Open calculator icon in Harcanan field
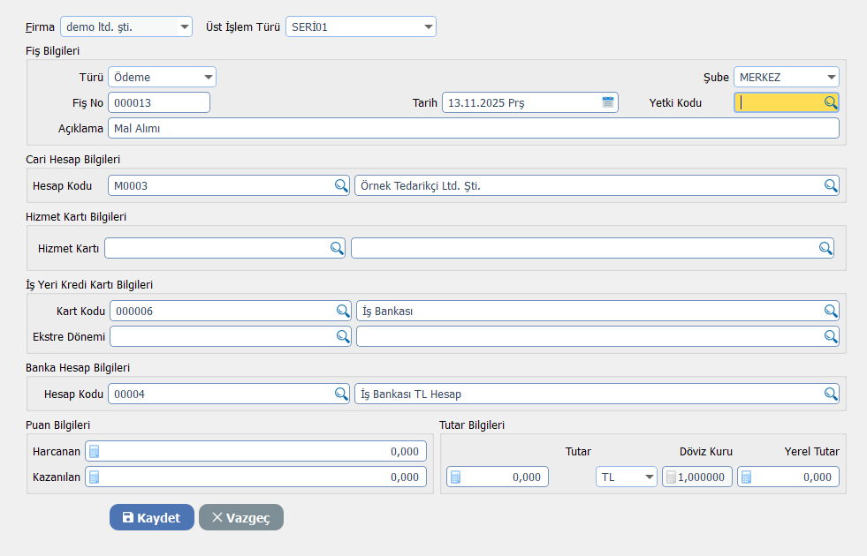 (95, 452)
